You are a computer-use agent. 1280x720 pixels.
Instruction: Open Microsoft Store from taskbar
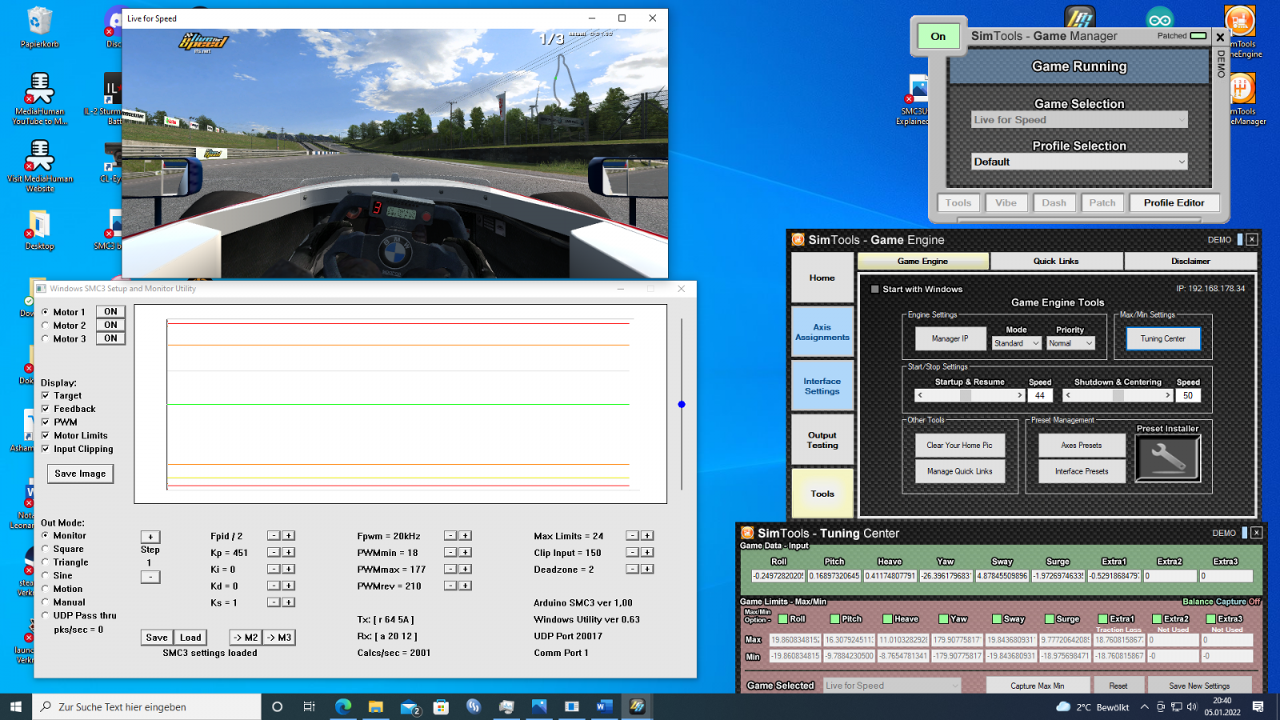tap(441, 706)
